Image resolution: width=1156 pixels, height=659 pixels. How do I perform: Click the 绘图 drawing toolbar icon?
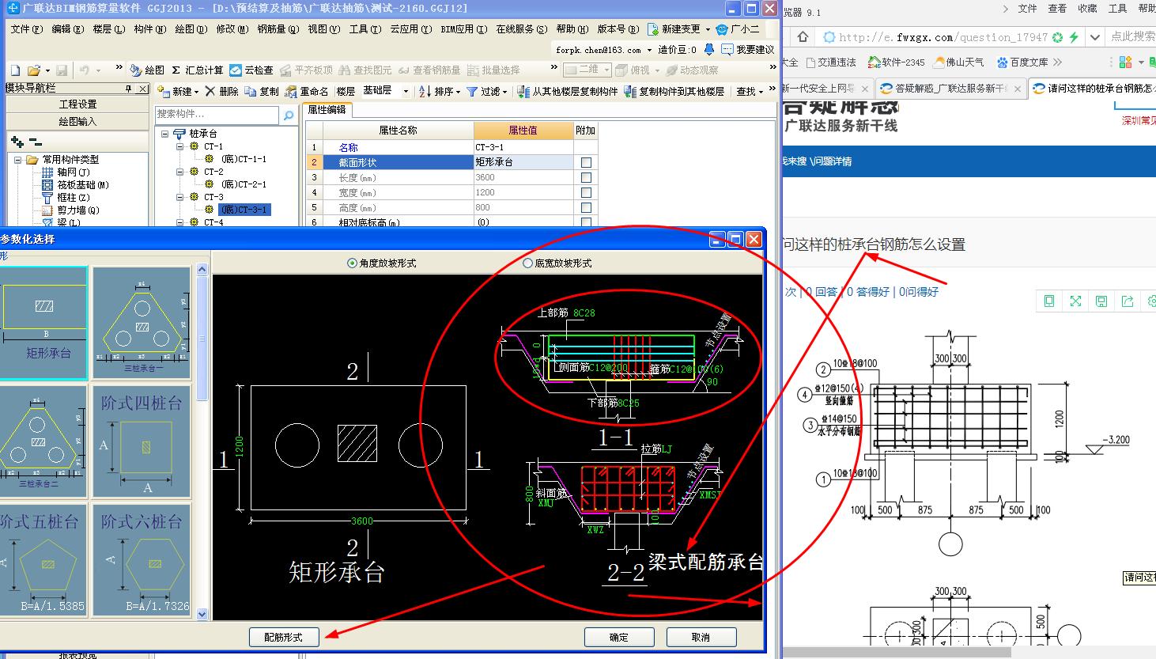click(x=147, y=70)
